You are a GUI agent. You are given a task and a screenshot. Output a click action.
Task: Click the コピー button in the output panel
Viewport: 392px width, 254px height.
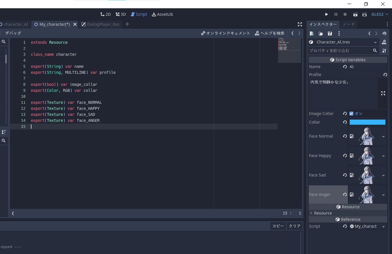coord(278,226)
